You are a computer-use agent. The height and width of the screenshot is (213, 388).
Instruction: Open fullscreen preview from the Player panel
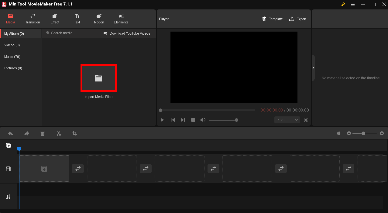coord(306,120)
